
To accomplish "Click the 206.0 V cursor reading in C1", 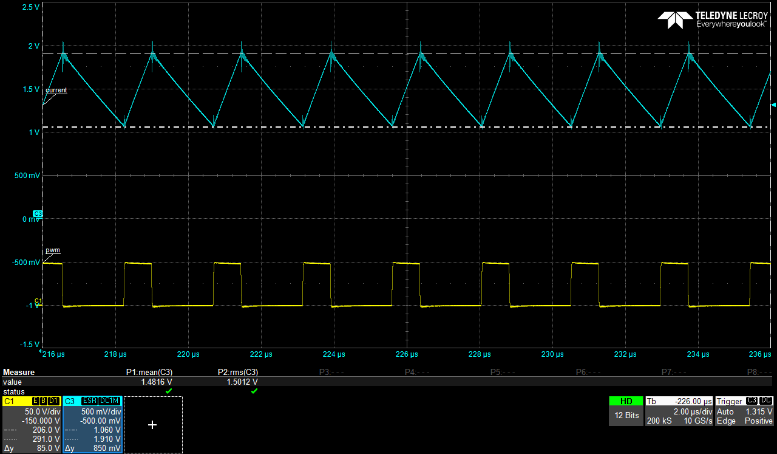I will click(x=47, y=430).
